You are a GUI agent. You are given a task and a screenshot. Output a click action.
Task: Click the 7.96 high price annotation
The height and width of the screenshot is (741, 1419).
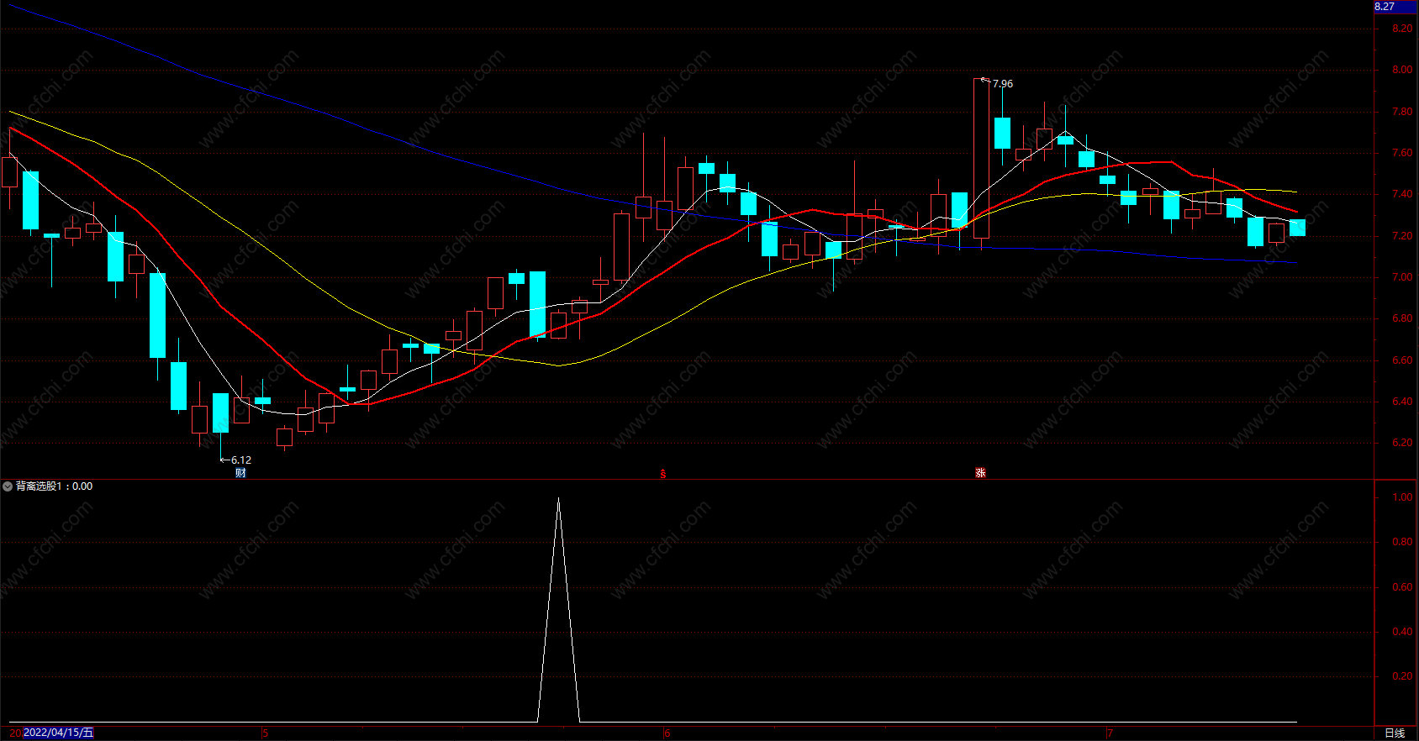[1002, 84]
